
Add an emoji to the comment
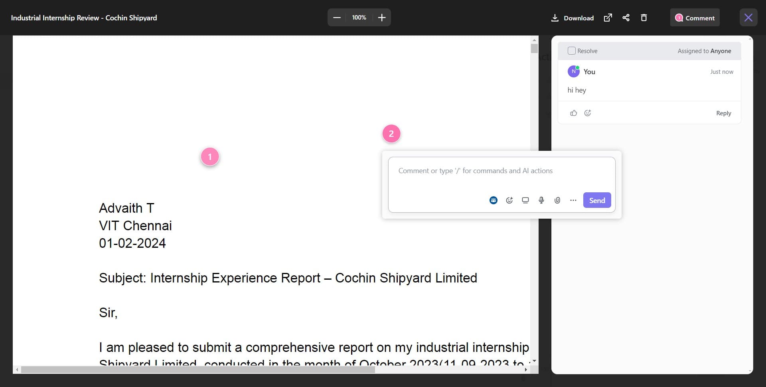point(509,200)
